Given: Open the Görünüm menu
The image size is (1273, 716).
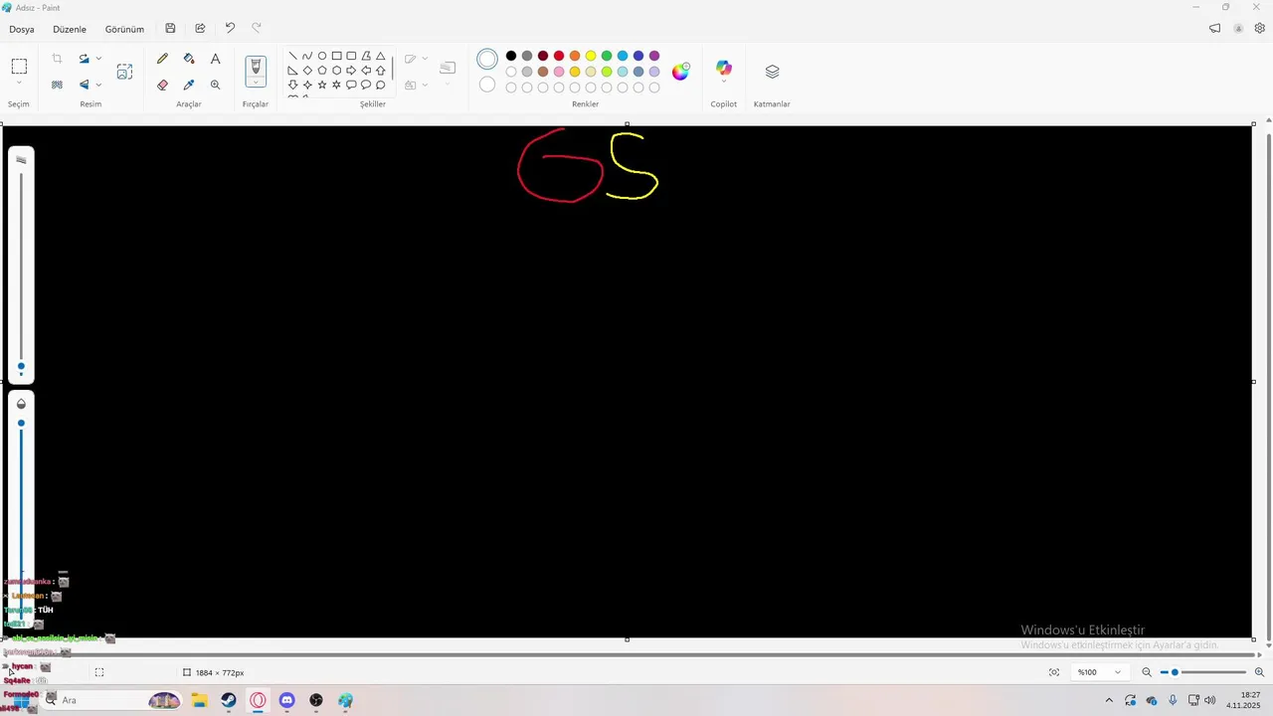Looking at the screenshot, I should [124, 29].
